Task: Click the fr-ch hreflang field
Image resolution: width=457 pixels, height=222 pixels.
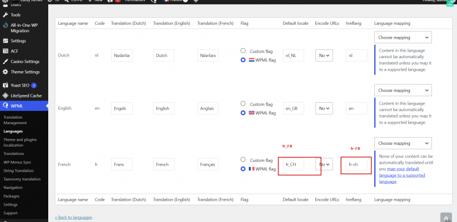Action: click(x=356, y=164)
